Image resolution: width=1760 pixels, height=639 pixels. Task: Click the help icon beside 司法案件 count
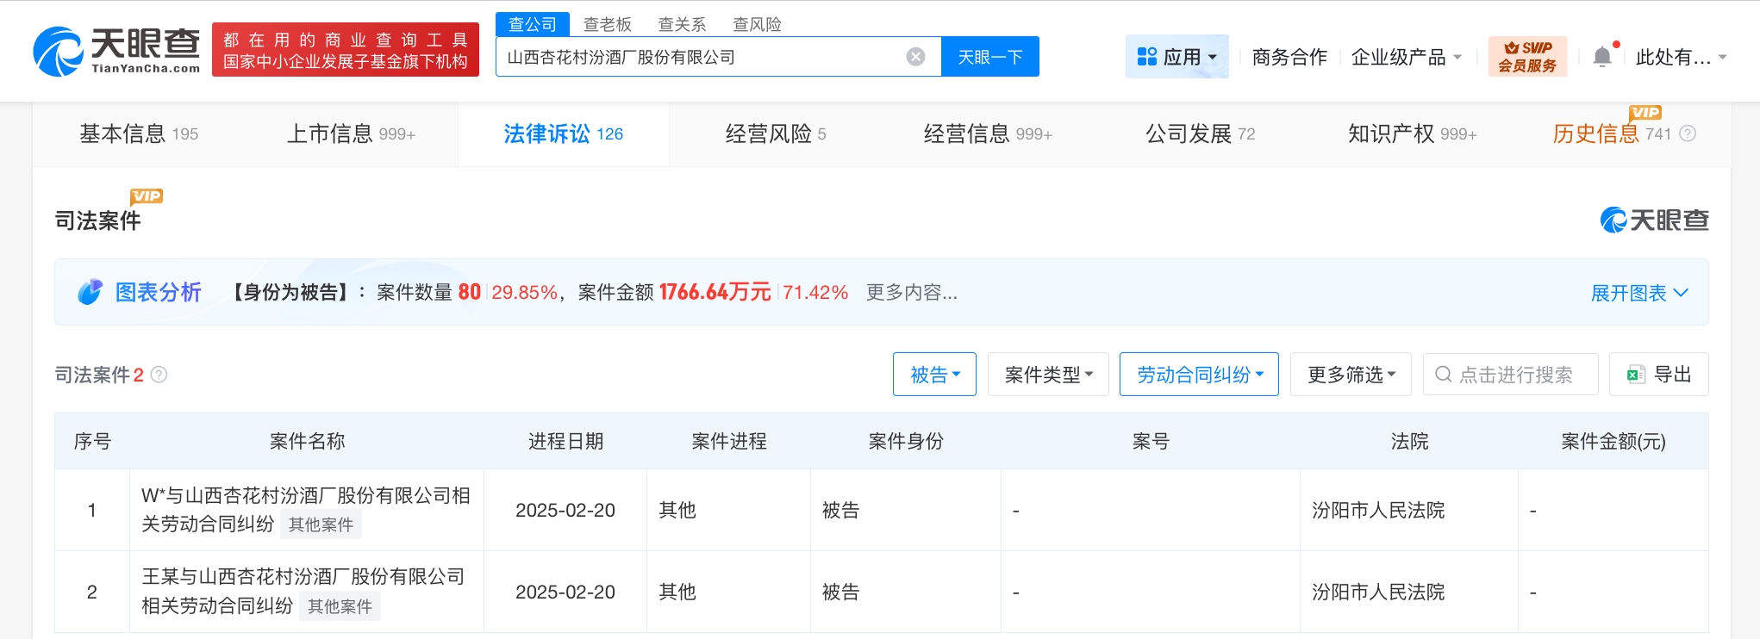point(159,375)
